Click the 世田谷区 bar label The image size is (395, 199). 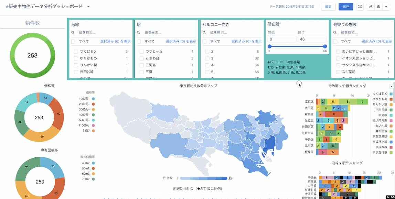click(308, 127)
